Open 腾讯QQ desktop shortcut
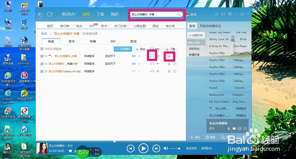 point(8,149)
